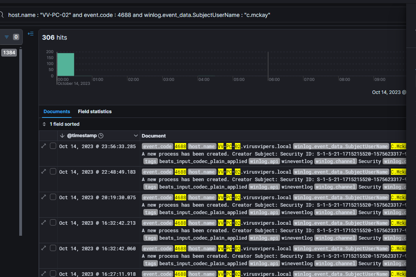Expand the 23:56:33.285 document row details
This screenshot has width=416, height=277.
tap(44, 146)
